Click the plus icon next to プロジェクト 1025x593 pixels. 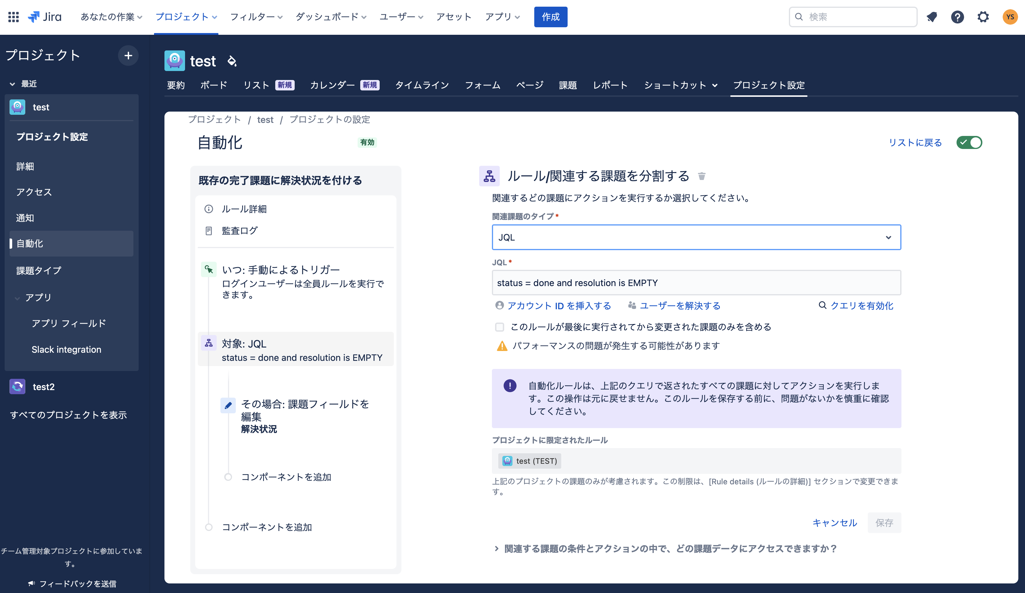(128, 55)
